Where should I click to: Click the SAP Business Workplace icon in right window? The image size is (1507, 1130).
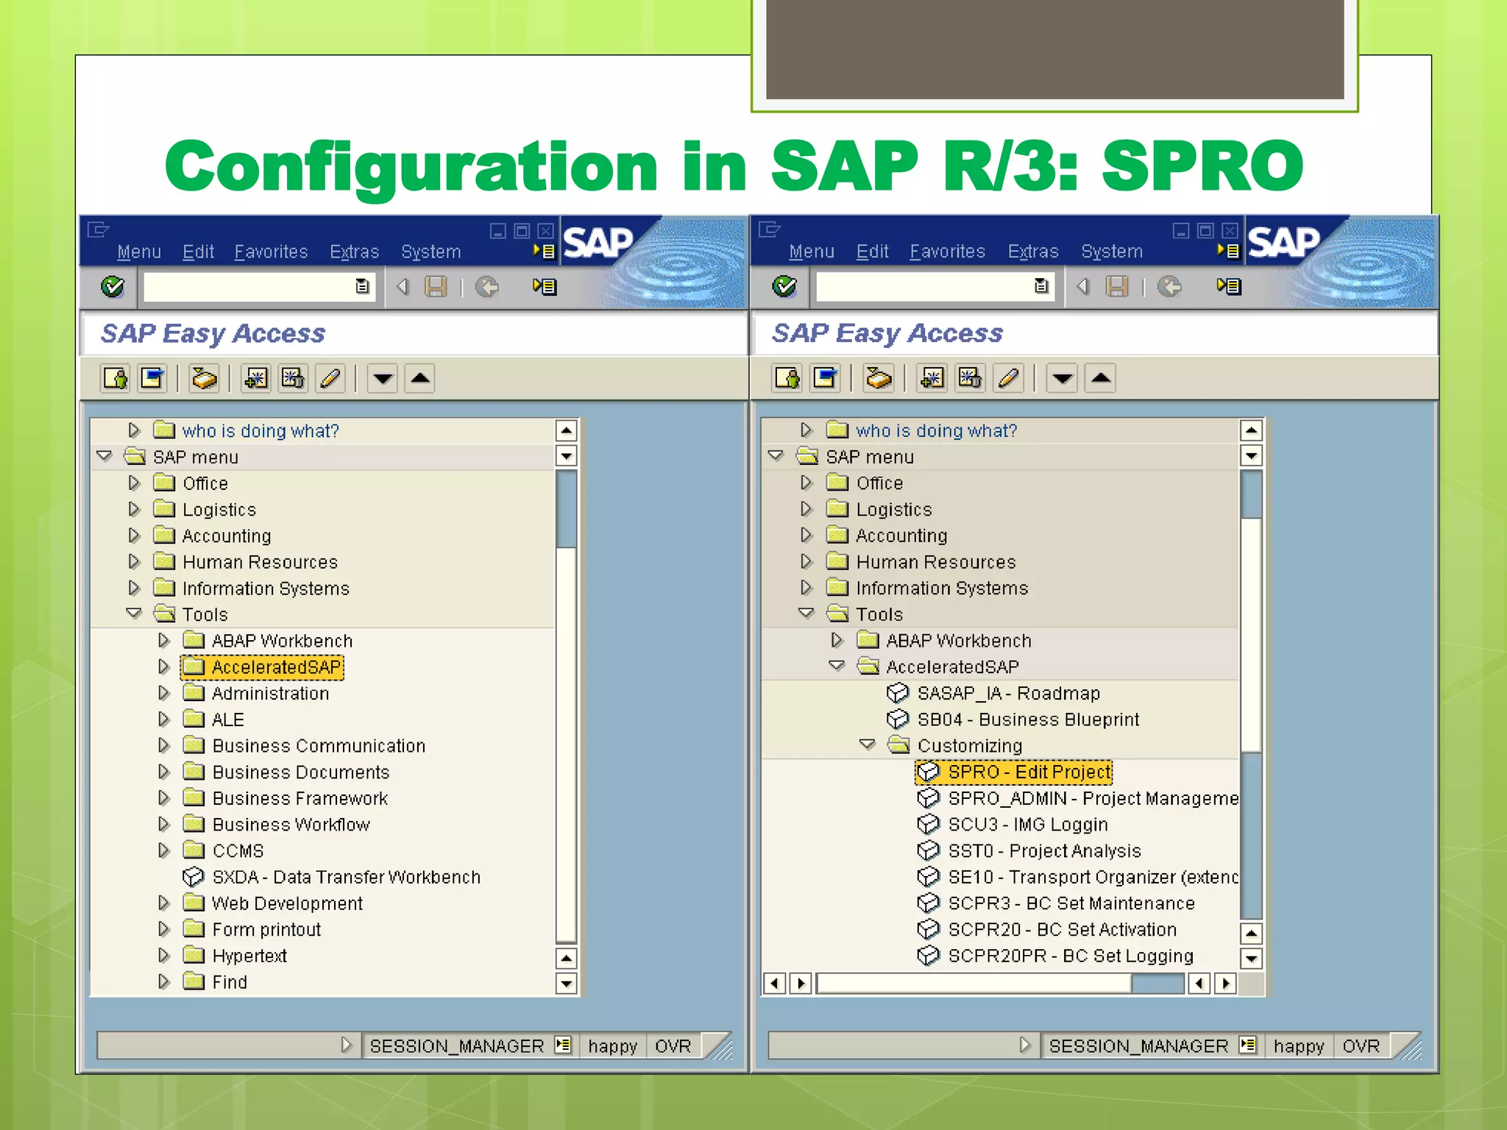879,379
